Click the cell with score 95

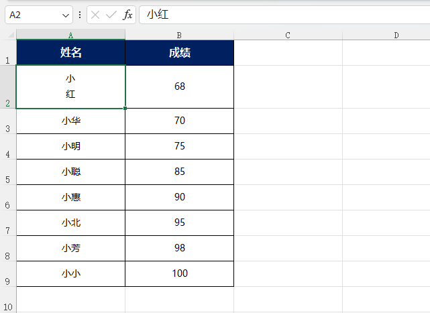point(179,223)
